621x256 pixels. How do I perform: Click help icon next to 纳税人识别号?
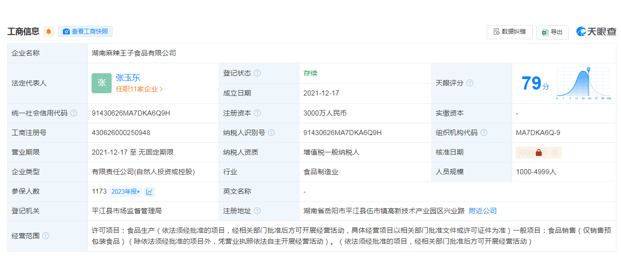(x=272, y=133)
